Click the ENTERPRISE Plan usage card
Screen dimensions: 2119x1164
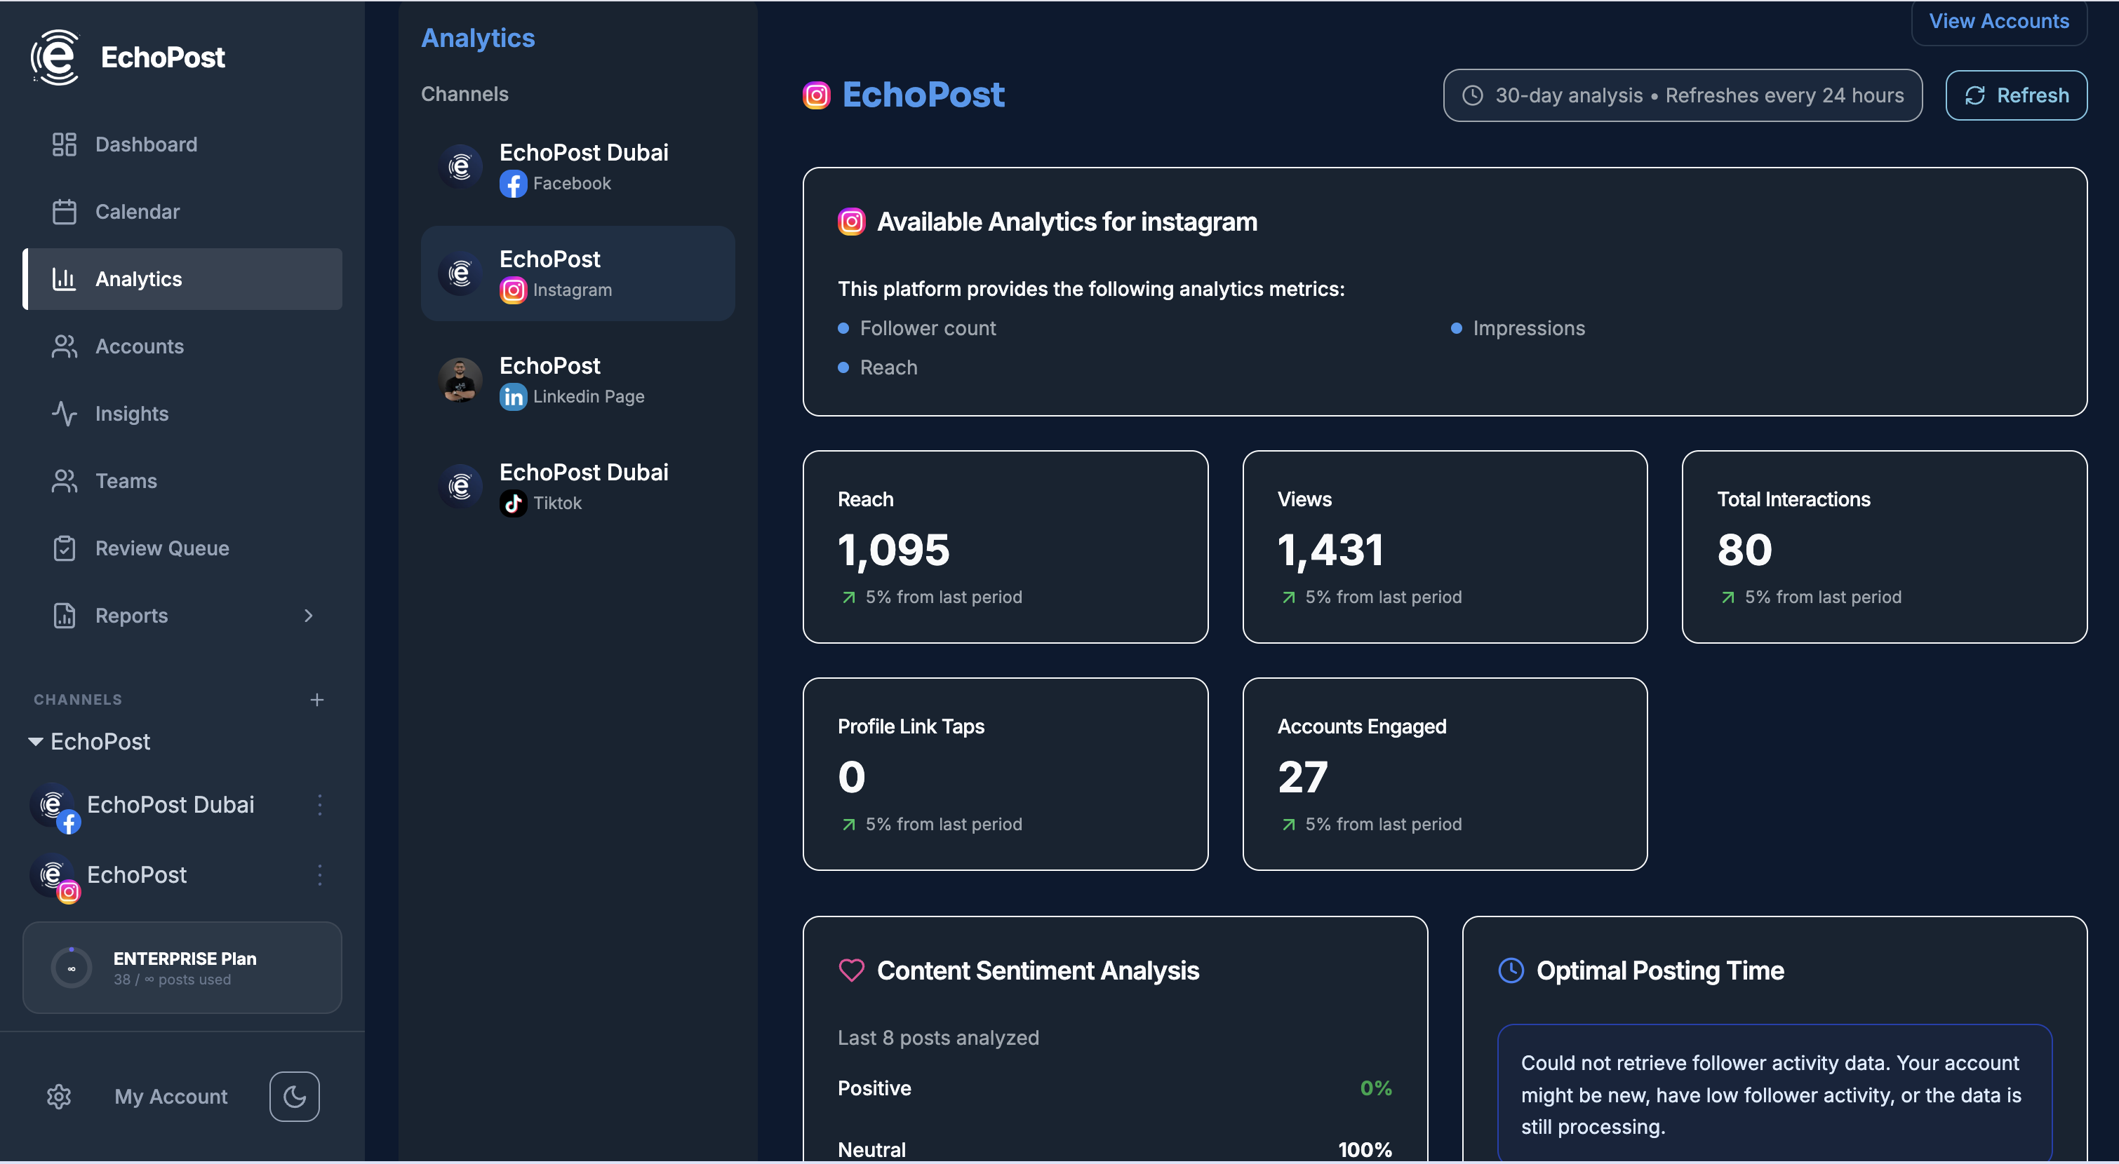tap(182, 968)
